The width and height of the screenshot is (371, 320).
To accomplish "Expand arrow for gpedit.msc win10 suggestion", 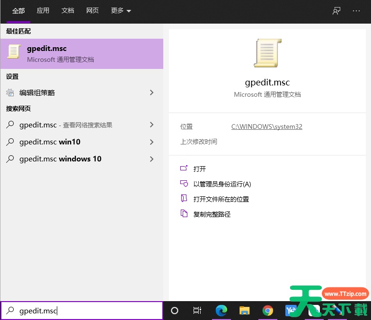I will (x=151, y=142).
